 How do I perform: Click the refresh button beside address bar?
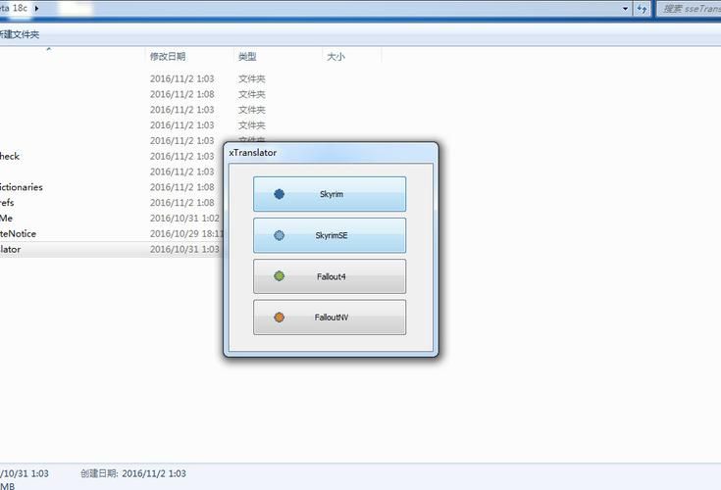click(x=642, y=9)
